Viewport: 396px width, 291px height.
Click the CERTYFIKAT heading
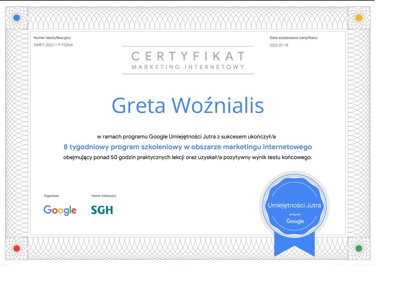pos(188,56)
